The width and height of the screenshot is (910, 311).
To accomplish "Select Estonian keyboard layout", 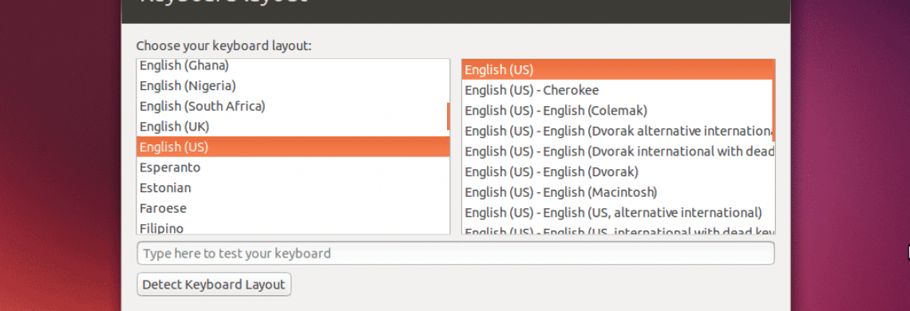I will point(292,187).
